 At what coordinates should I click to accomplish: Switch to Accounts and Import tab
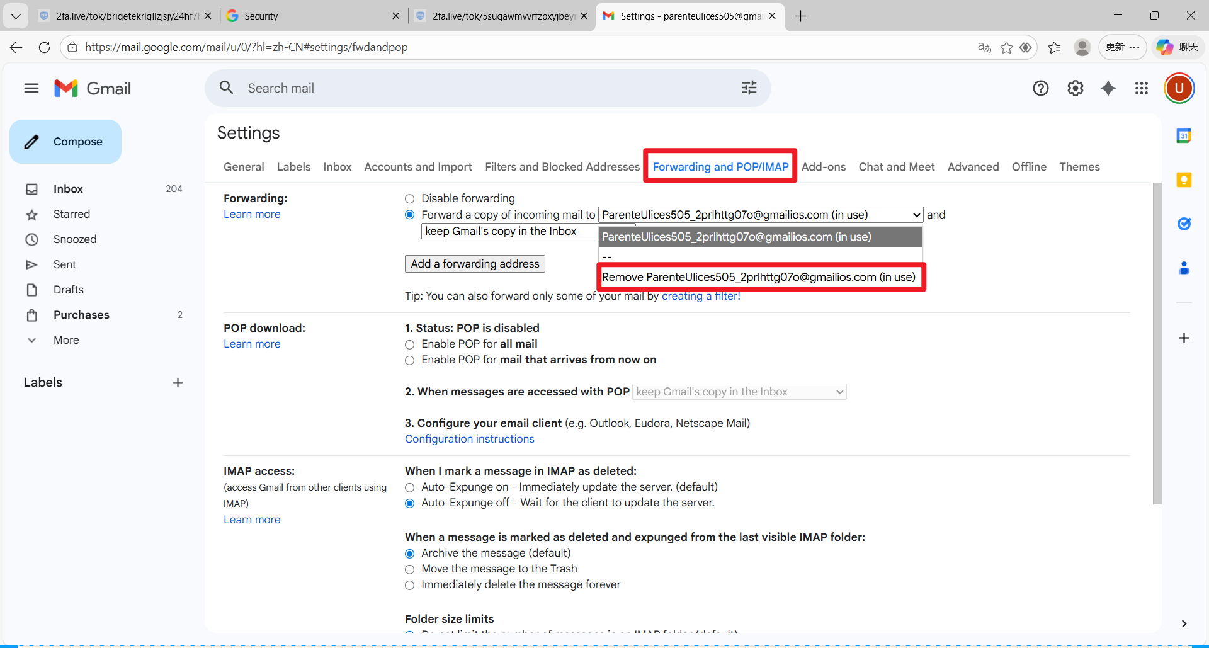pyautogui.click(x=418, y=167)
